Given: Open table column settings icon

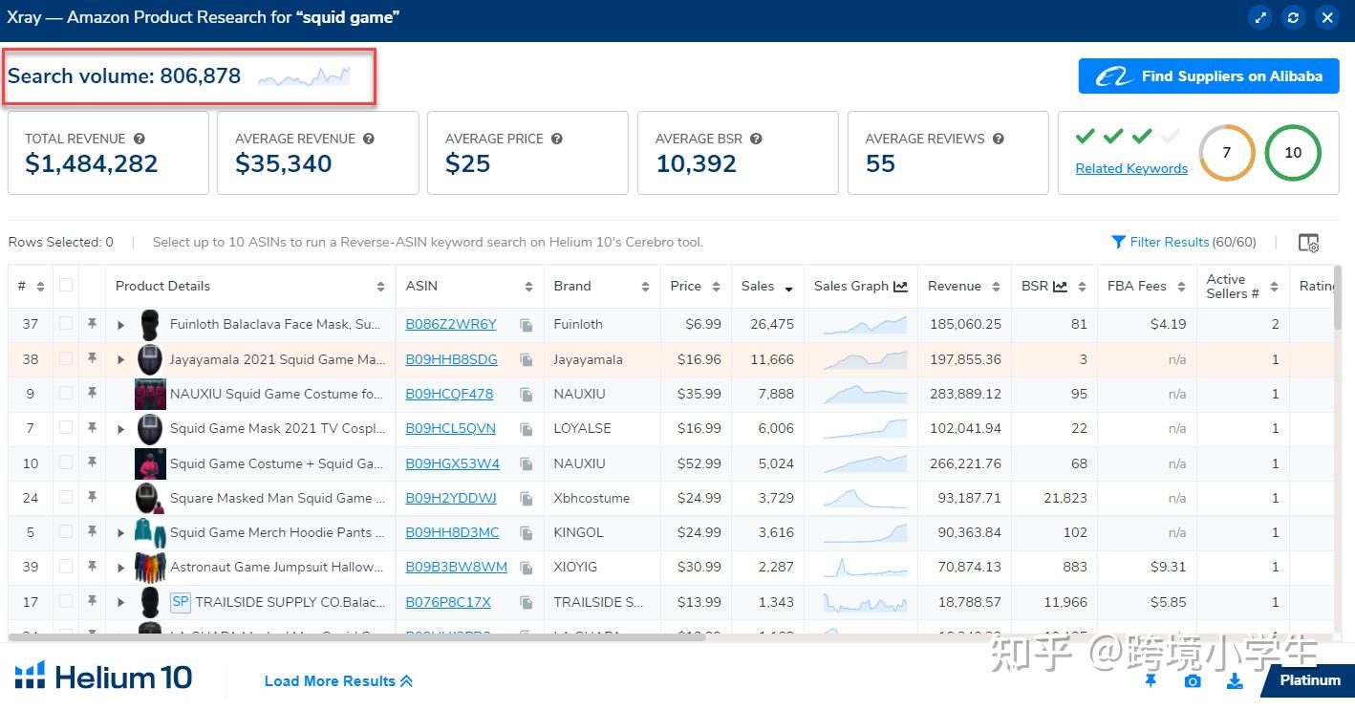Looking at the screenshot, I should tap(1309, 243).
